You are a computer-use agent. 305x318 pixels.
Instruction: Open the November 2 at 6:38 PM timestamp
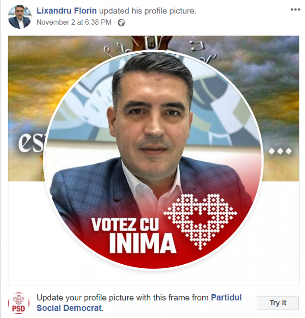74,22
